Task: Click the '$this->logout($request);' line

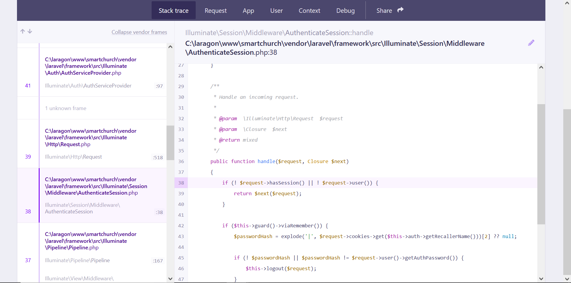Action: (x=281, y=268)
